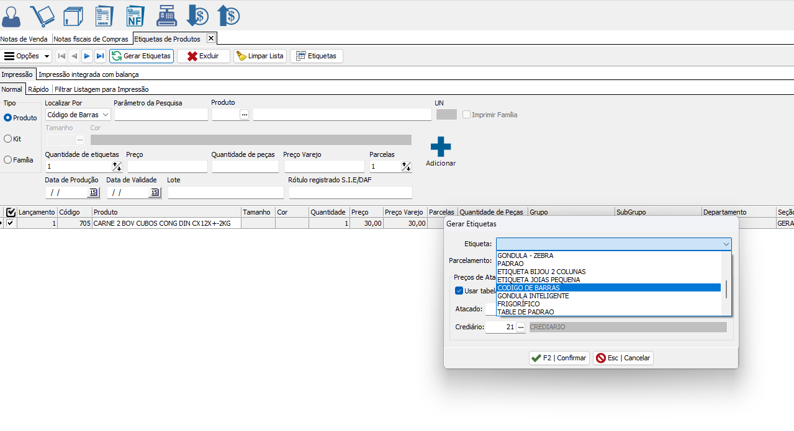The image size is (794, 431).
Task: Click the blue plus Adicionar icon
Action: 441,147
